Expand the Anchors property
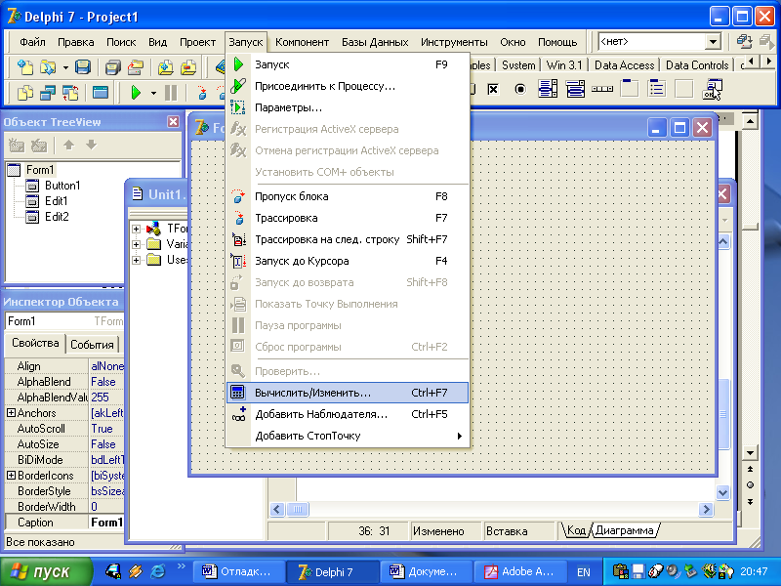 [x=11, y=413]
